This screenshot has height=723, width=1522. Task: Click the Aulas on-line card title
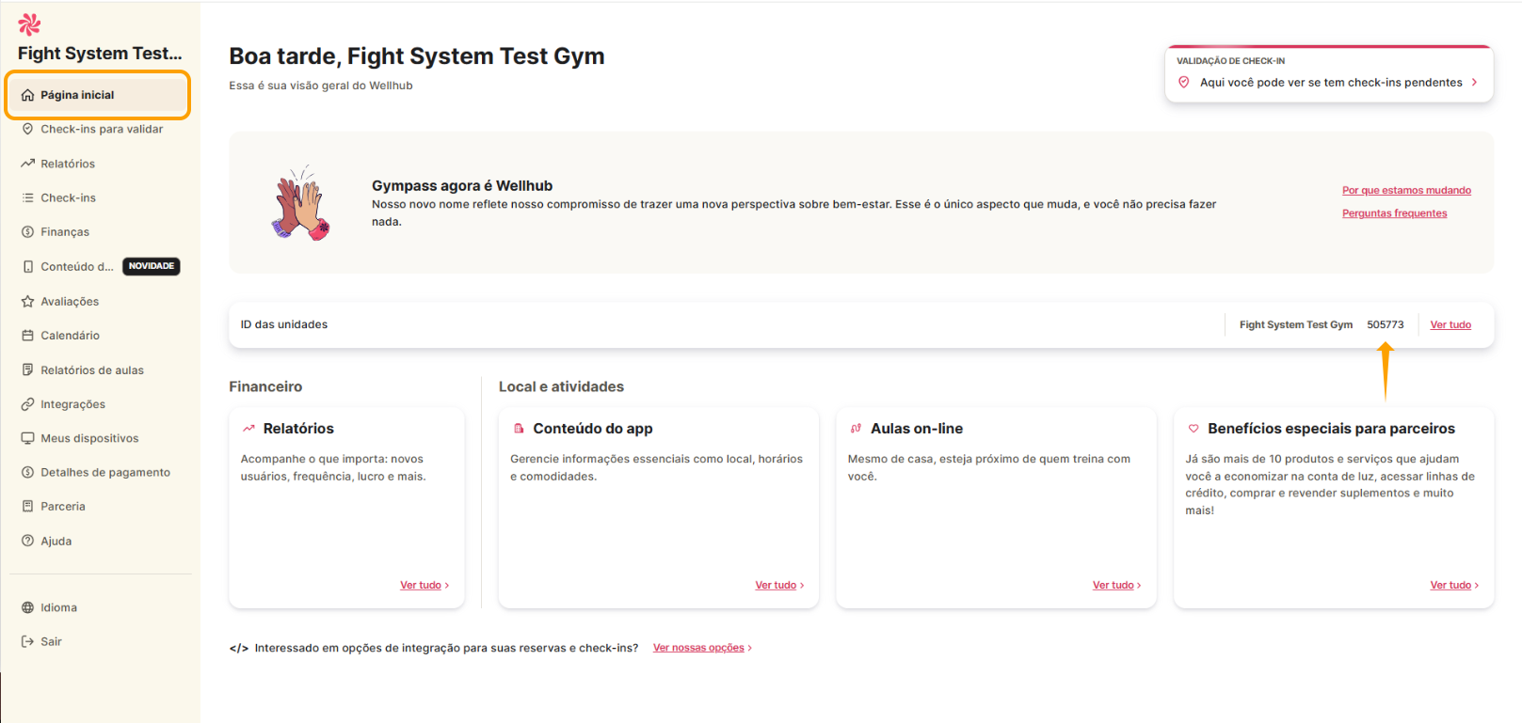[x=917, y=429]
